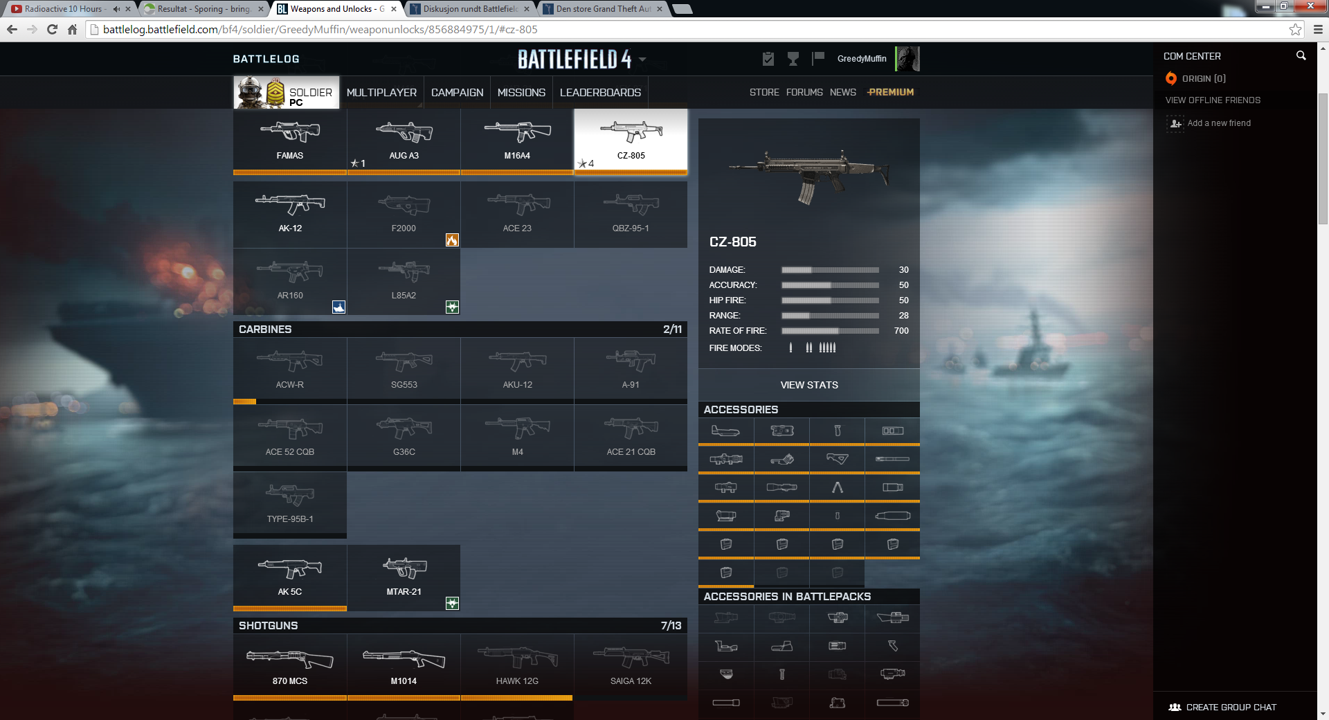Image resolution: width=1329 pixels, height=720 pixels.
Task: Open the Chrome menu hamburger icon
Action: [x=1318, y=29]
